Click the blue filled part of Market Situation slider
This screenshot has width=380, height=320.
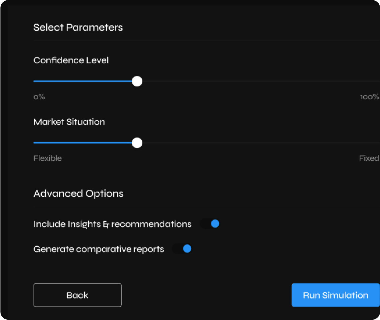click(82, 143)
